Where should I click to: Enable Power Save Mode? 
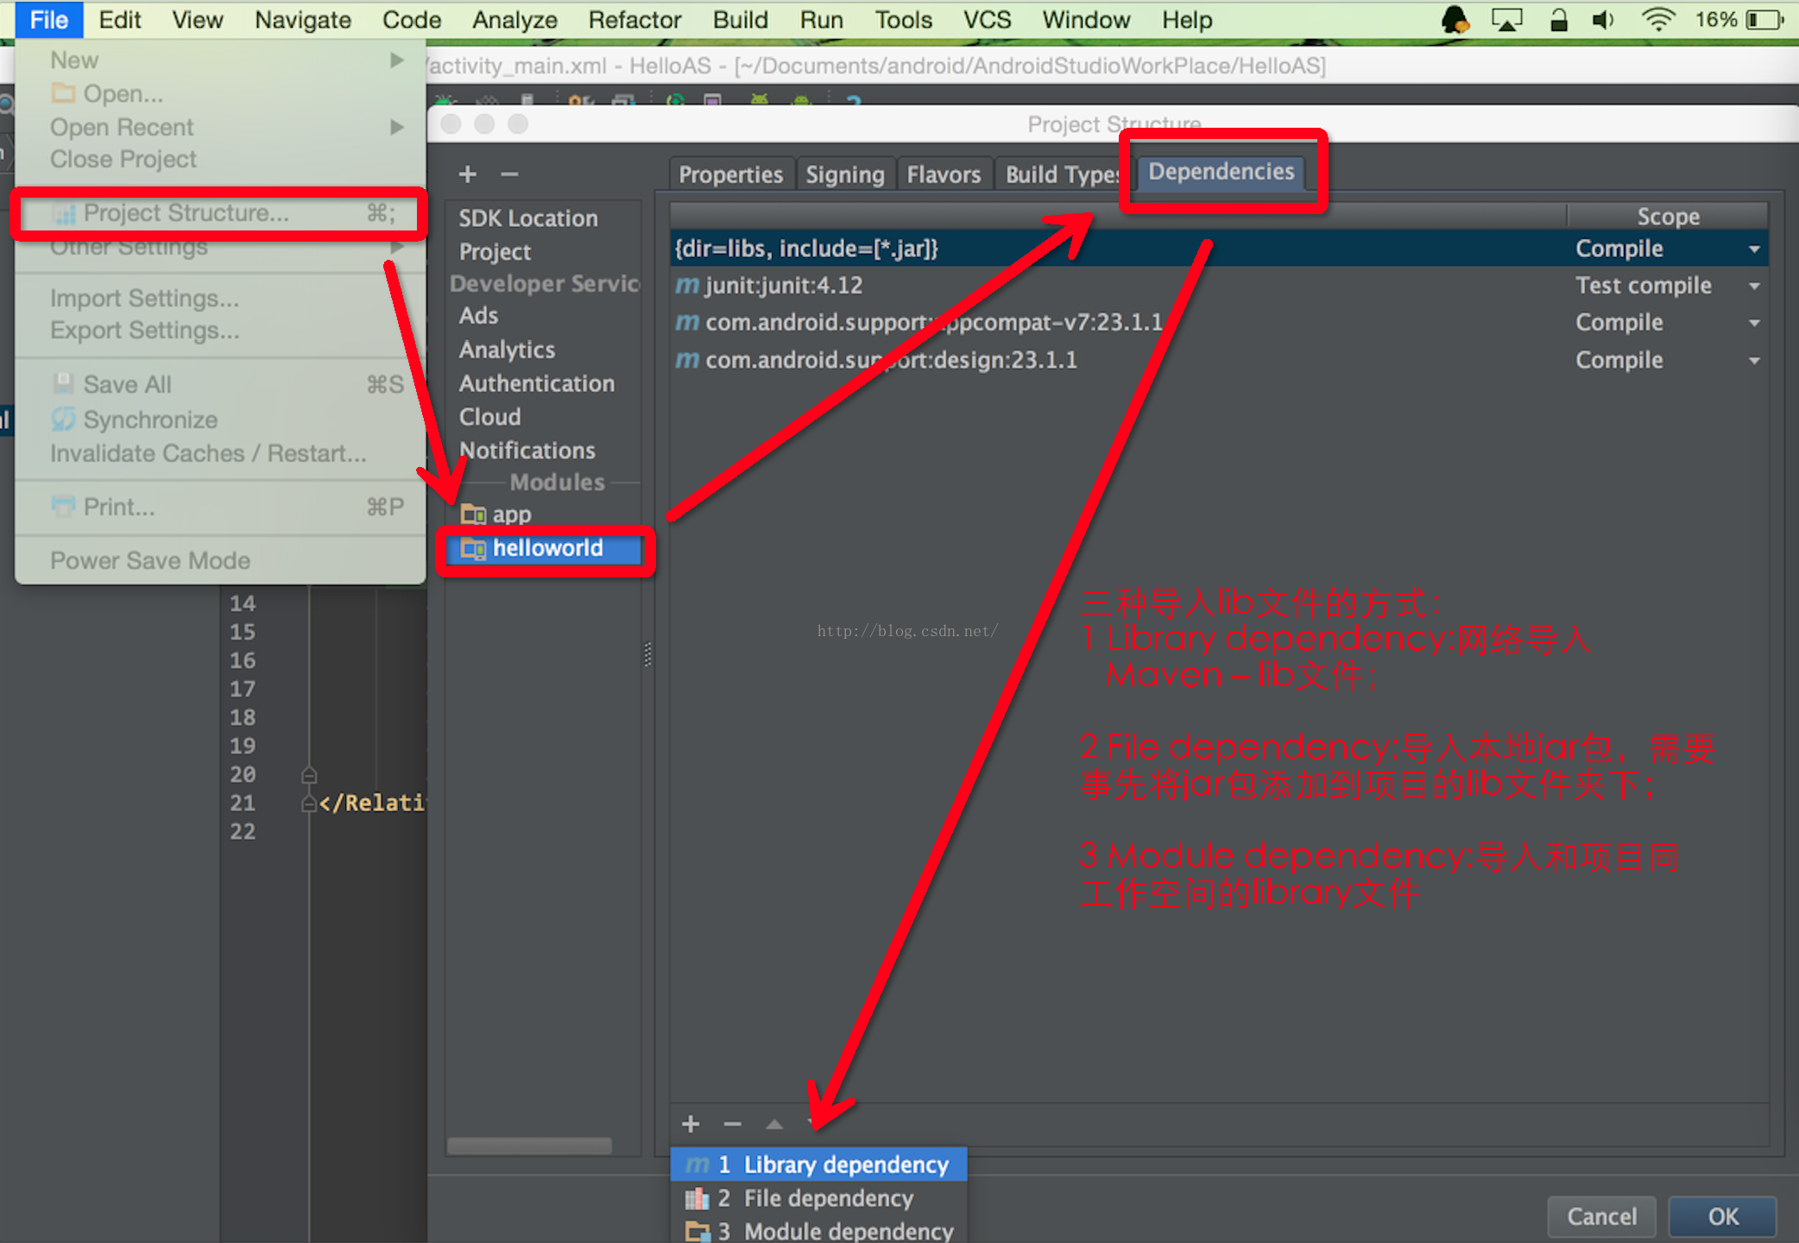click(150, 560)
